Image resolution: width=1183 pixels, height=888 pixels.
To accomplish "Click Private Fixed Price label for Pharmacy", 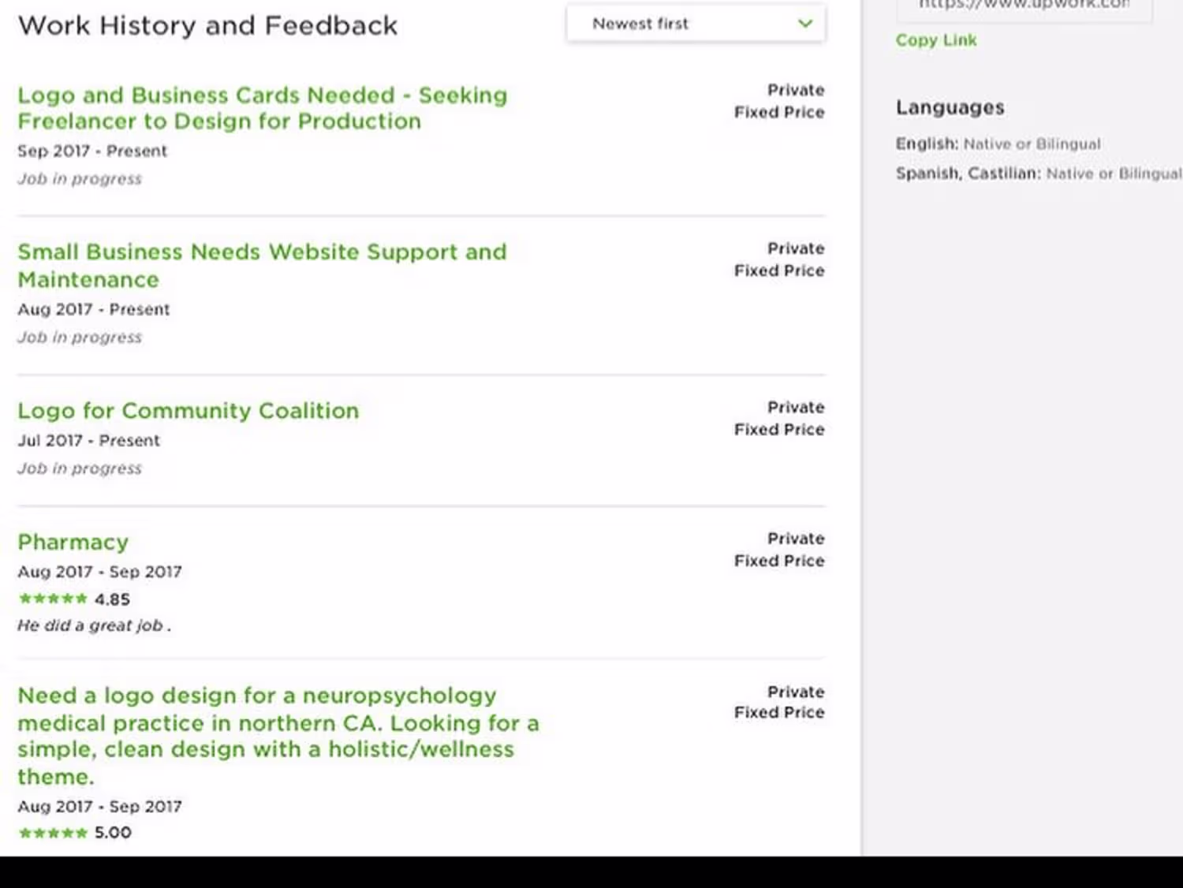I will 779,550.
